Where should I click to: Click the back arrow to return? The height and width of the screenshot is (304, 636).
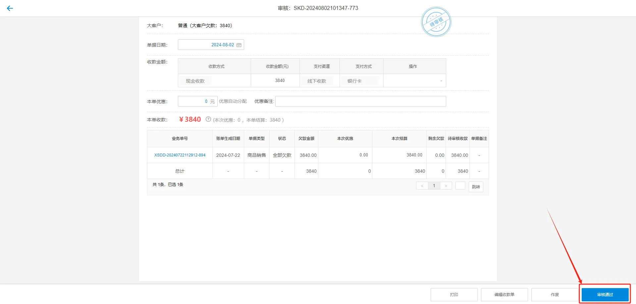[10, 8]
